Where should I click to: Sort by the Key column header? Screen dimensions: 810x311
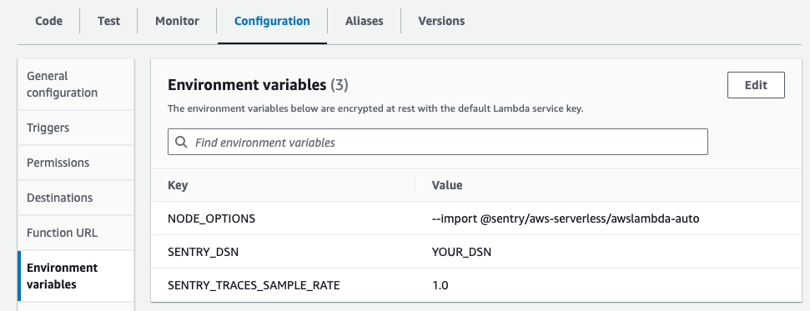(178, 185)
